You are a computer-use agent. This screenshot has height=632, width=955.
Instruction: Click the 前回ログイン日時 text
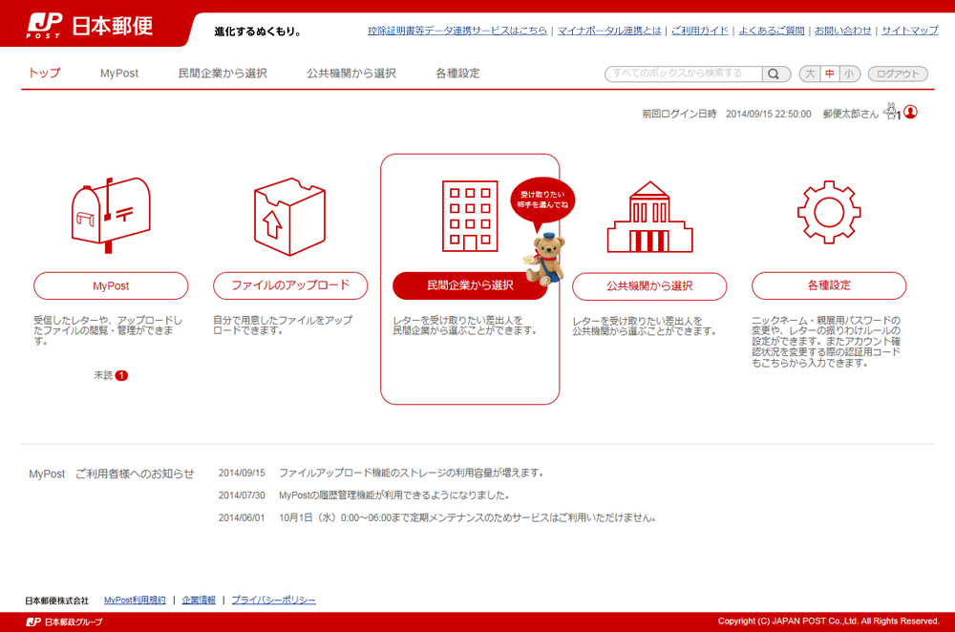[679, 114]
